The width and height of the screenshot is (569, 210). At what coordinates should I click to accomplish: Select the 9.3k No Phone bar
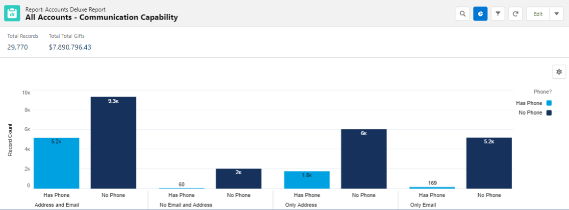(113, 142)
